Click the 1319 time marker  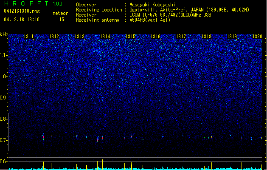point(232,36)
